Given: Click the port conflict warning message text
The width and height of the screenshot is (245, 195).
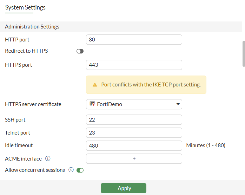Looking at the screenshot, I should [x=151, y=85].
